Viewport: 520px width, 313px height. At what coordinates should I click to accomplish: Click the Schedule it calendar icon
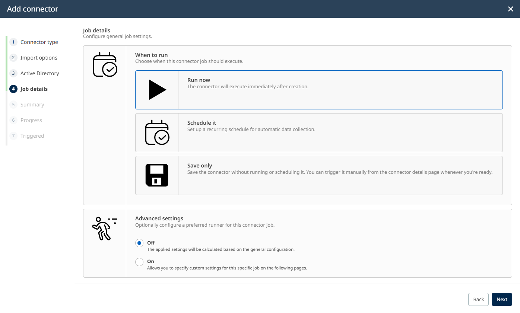tap(157, 132)
